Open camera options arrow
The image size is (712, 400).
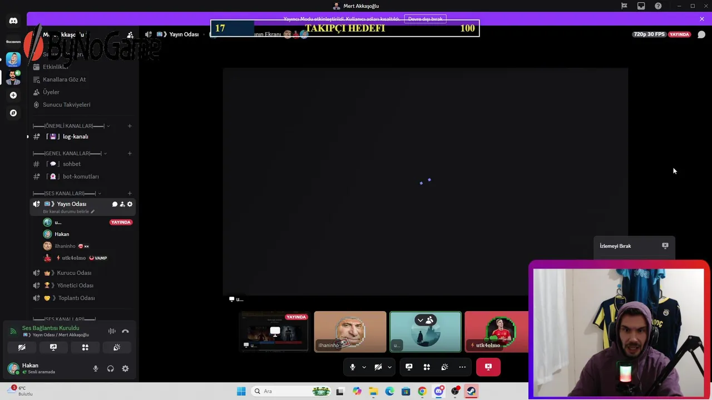point(389,367)
